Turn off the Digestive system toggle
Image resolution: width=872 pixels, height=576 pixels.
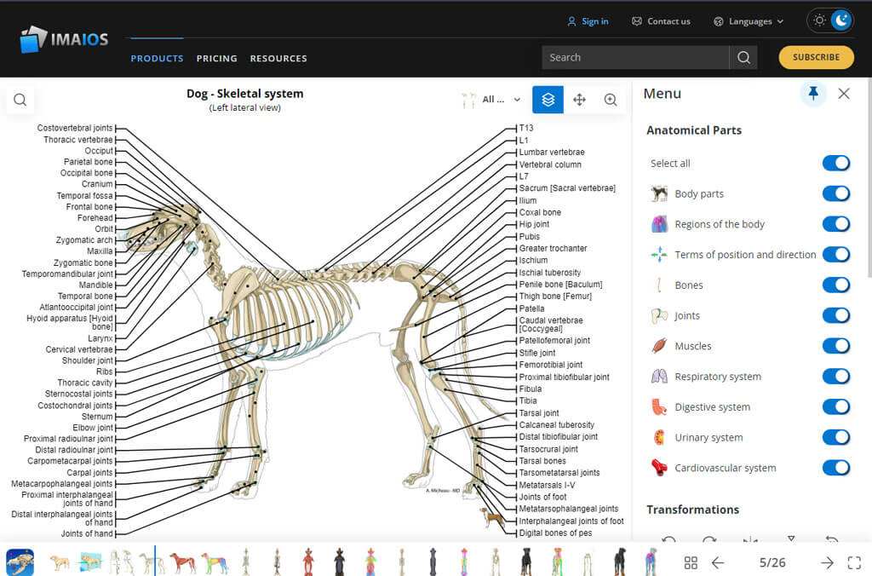coord(836,406)
